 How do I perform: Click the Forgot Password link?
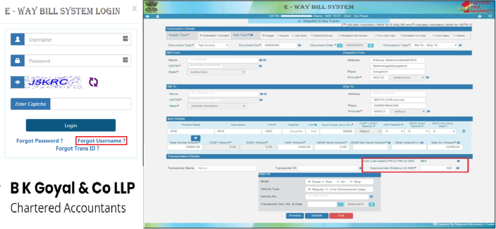(40, 141)
